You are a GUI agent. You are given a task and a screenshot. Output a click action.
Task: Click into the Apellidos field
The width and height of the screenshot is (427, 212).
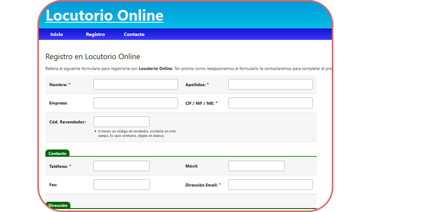pos(271,85)
